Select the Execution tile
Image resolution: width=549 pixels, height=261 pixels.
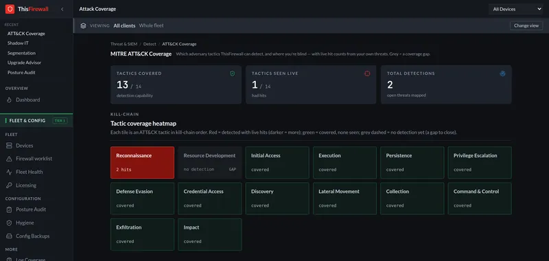click(345, 163)
